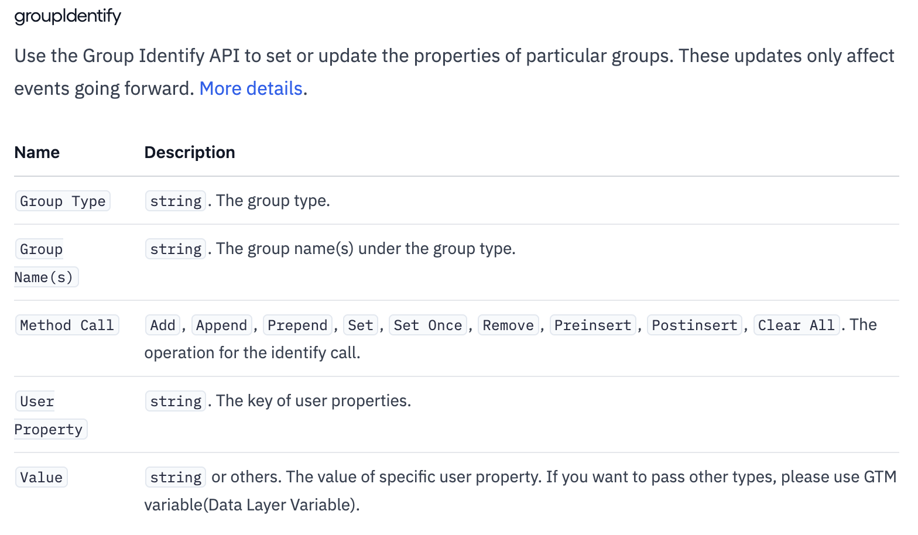Click string tag in Group Type row

click(176, 201)
